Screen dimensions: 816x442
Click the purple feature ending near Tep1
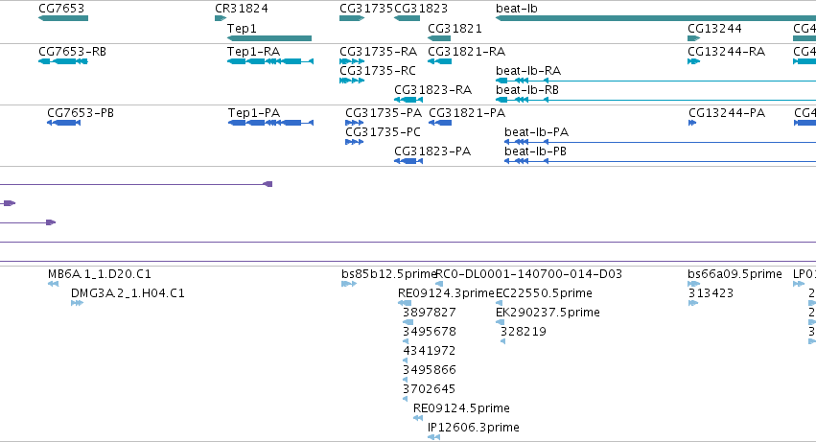point(136,184)
